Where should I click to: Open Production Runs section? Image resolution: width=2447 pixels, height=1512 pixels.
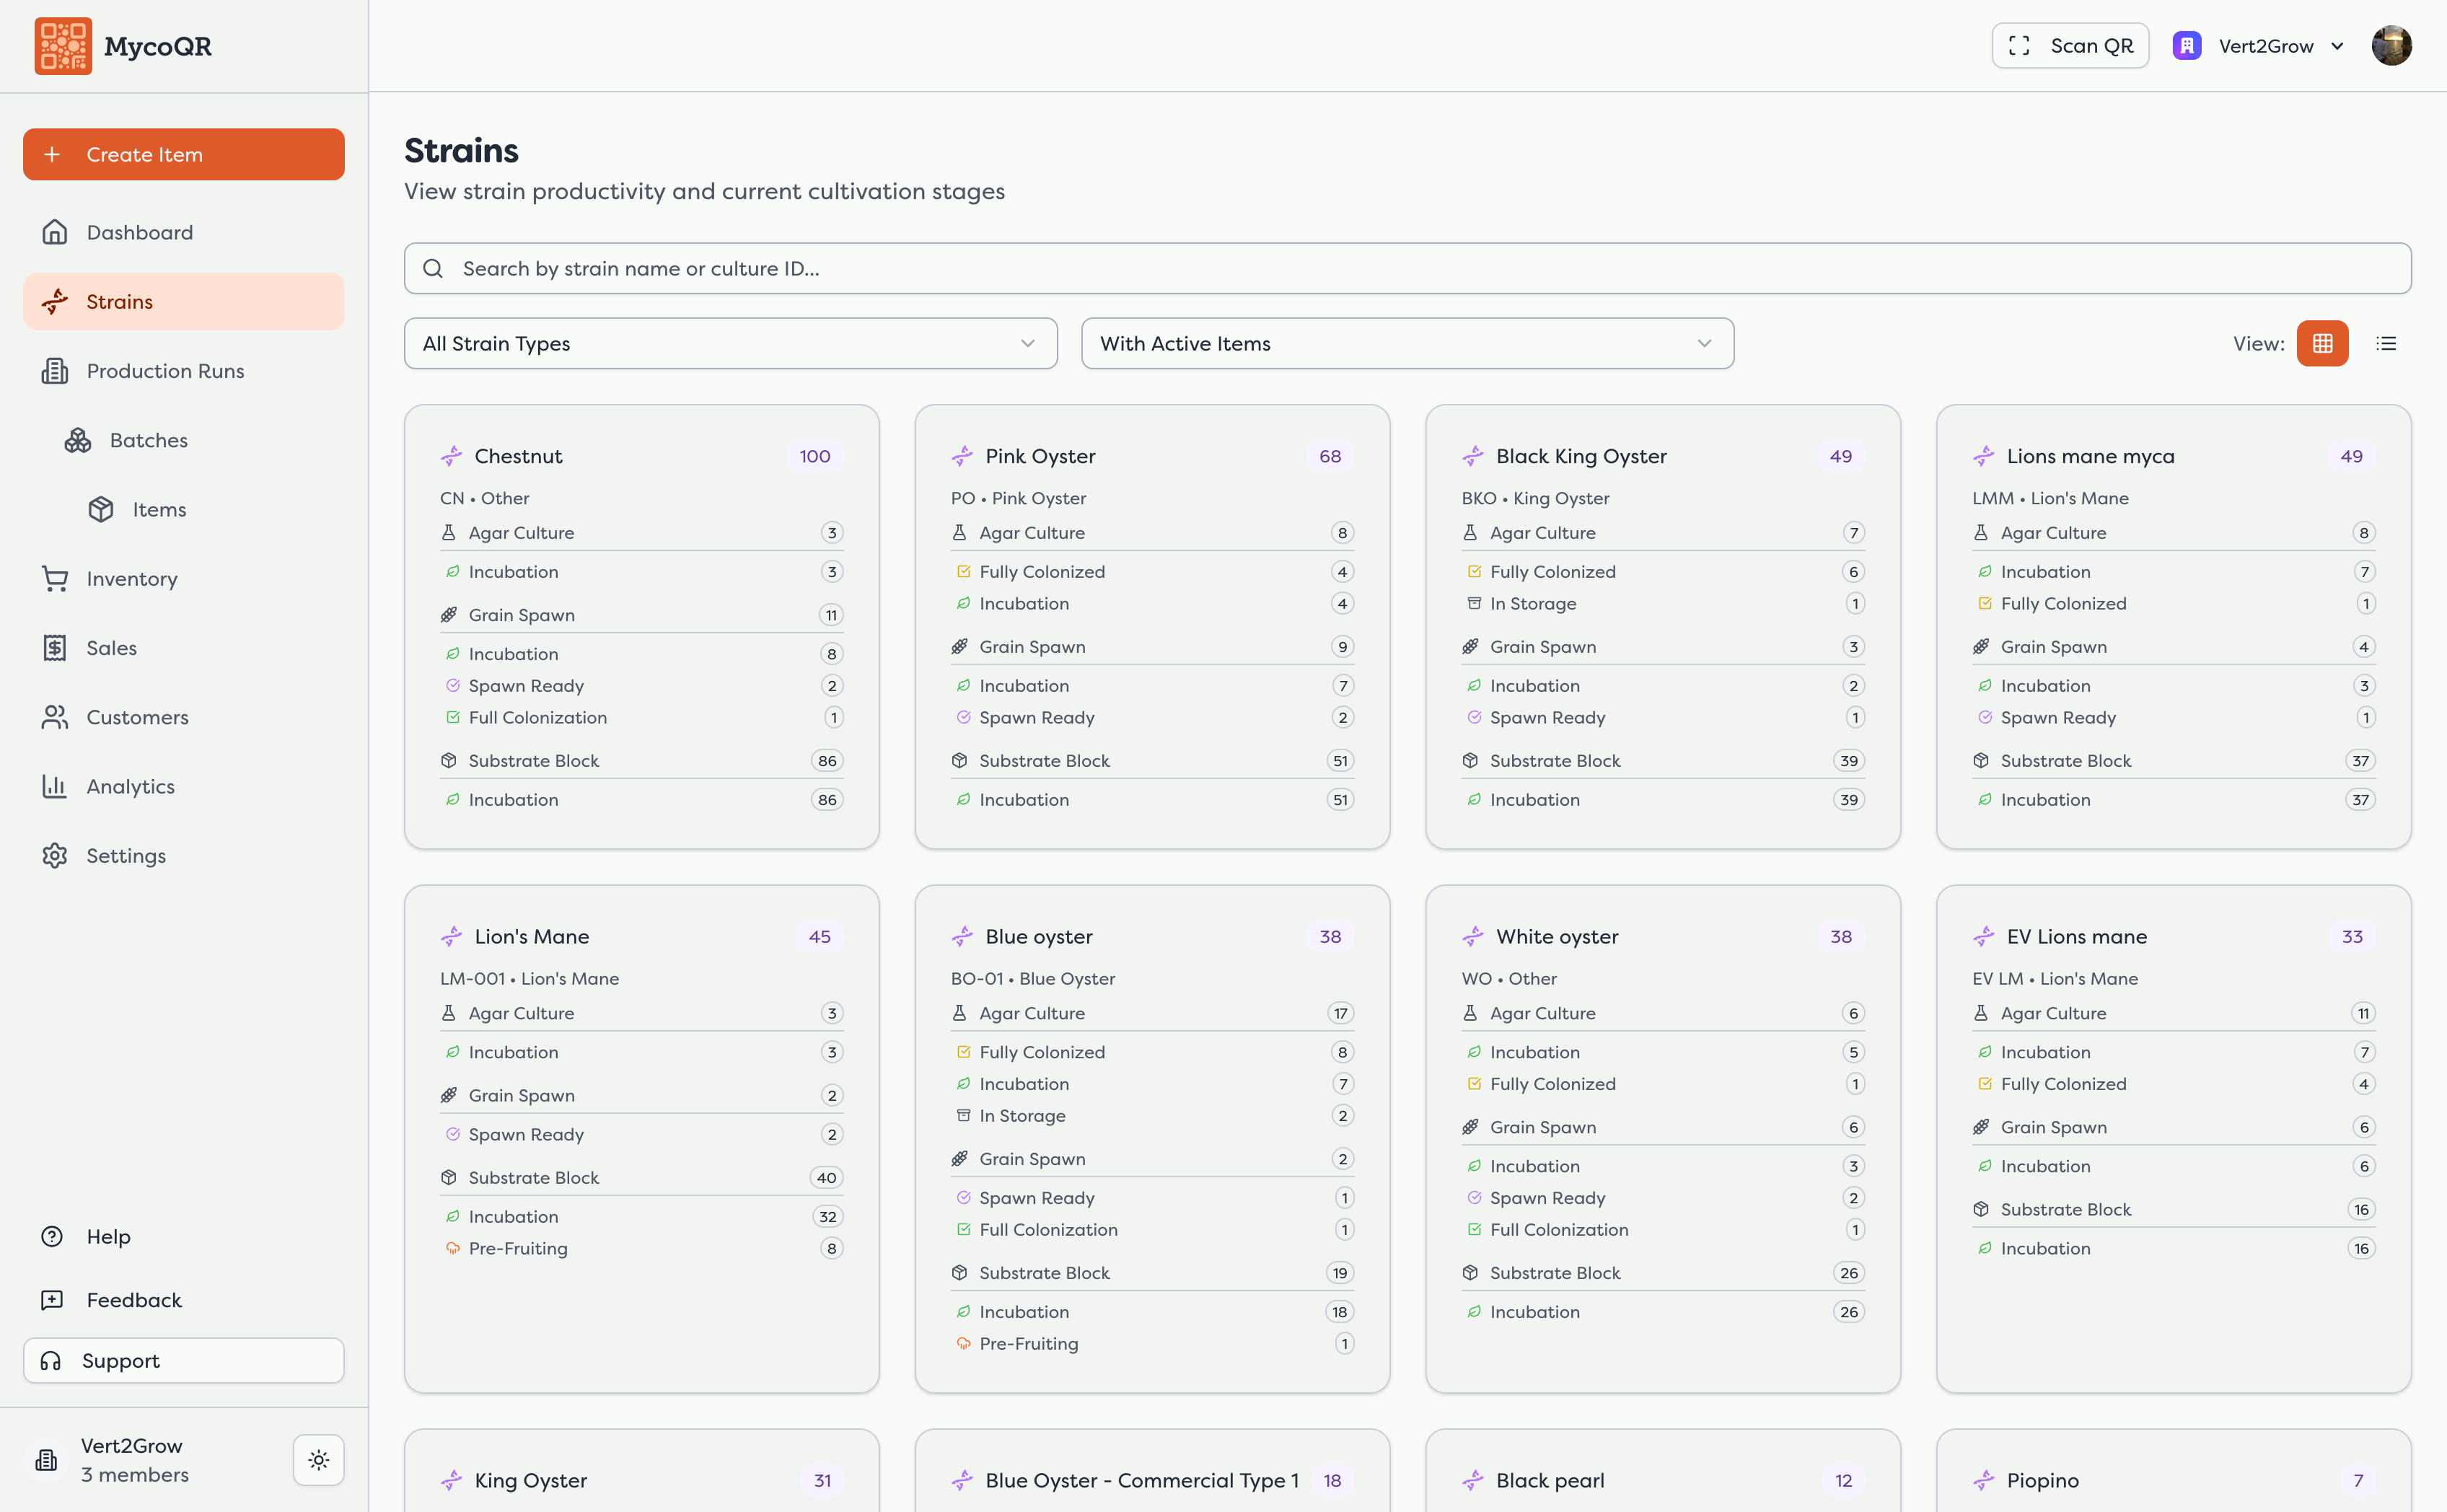tap(165, 371)
